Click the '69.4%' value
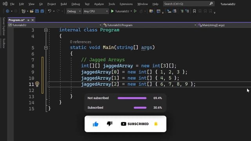 158,98
